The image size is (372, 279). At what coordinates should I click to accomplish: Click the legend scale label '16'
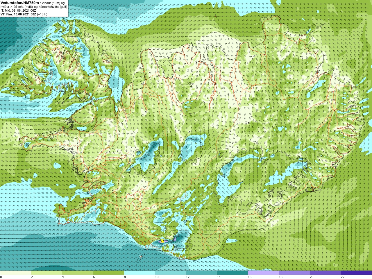(x=250, y=277)
